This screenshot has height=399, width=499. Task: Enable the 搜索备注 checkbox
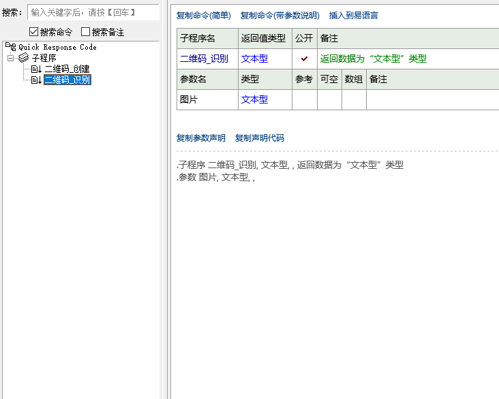(85, 32)
